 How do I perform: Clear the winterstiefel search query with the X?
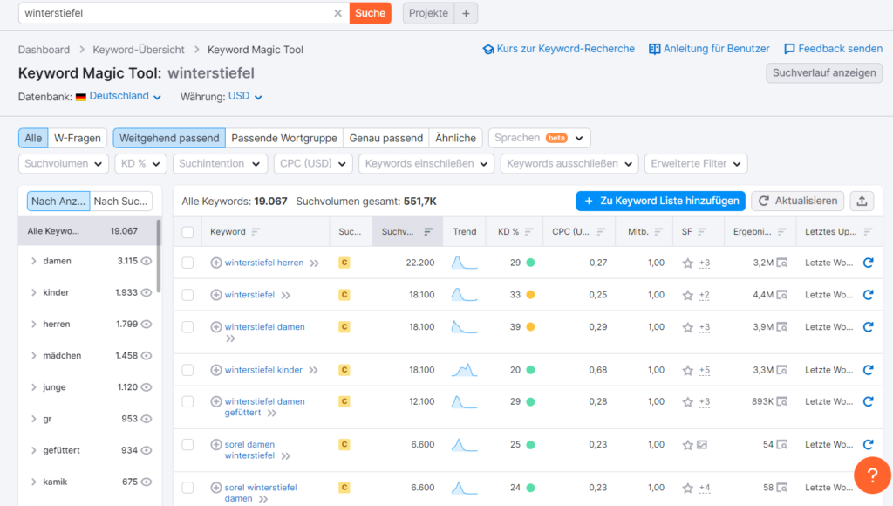pos(338,13)
